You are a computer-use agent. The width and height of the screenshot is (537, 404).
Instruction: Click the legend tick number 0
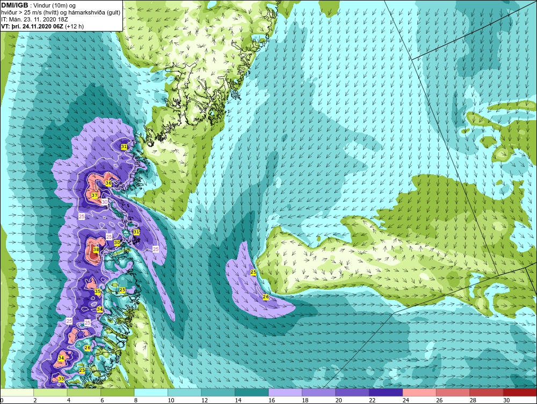coord(2,400)
